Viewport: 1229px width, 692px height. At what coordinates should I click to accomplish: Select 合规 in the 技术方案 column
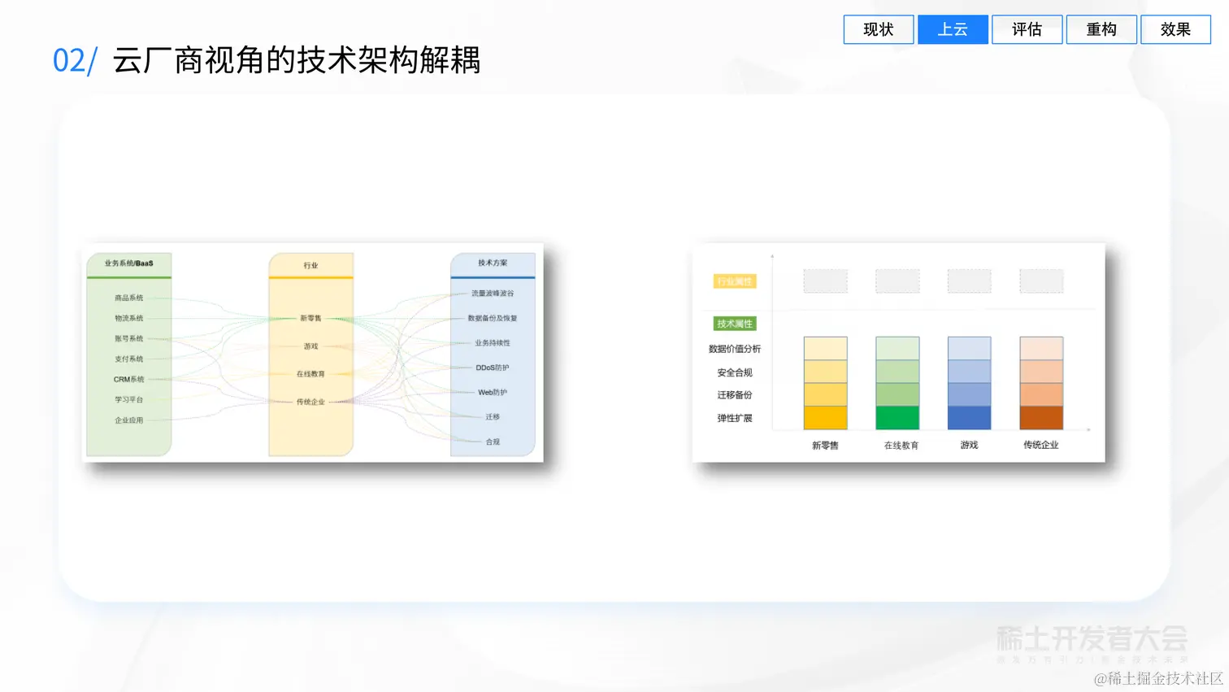coord(493,442)
